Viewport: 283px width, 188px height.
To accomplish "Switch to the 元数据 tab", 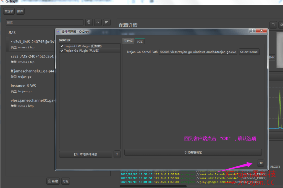I will (128, 41).
